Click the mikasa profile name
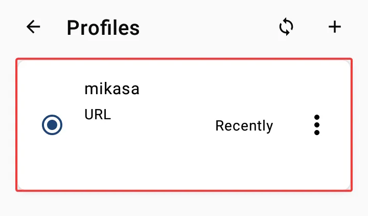The image size is (368, 216). pyautogui.click(x=112, y=89)
